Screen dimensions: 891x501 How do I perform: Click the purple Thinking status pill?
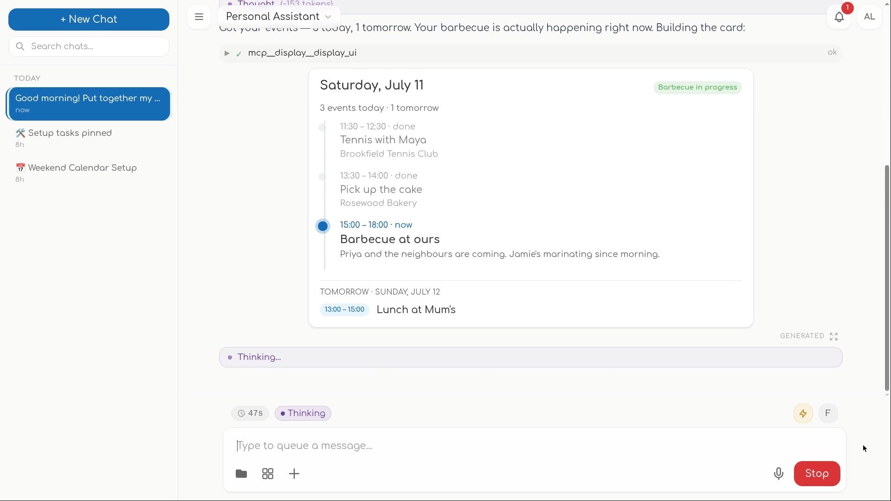point(303,413)
